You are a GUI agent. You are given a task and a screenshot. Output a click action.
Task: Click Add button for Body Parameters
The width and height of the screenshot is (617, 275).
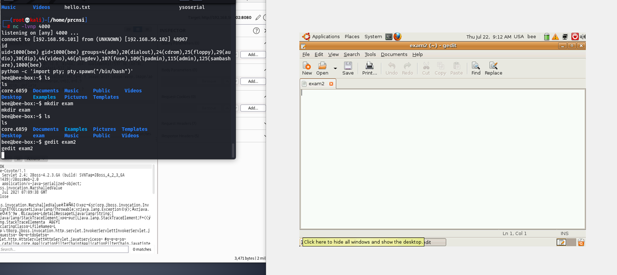pos(253,81)
